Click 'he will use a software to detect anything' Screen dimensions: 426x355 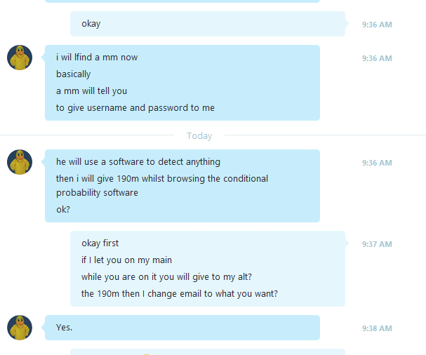pos(138,162)
